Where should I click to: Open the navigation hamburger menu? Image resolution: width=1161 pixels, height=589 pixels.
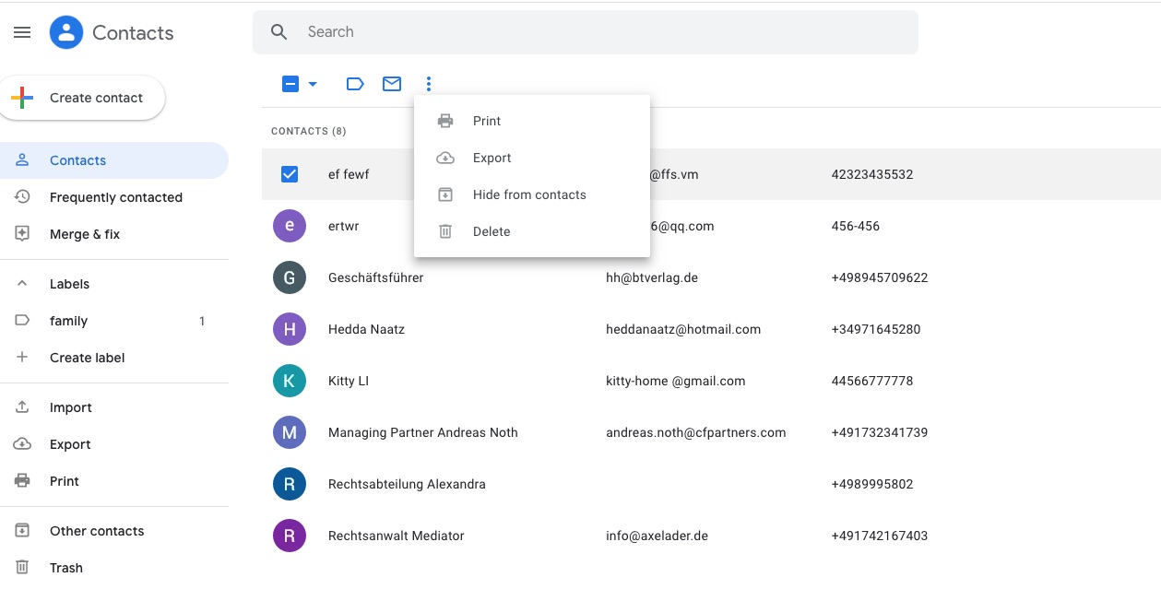pos(22,31)
